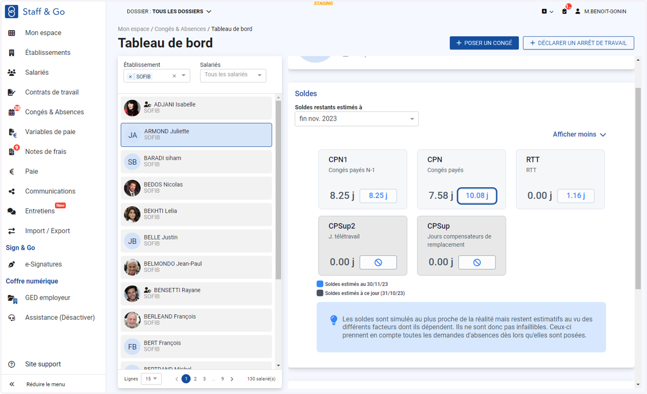The width and height of the screenshot is (647, 394).
Task: Select employee ADJANI Isabelle
Action: [x=196, y=108]
